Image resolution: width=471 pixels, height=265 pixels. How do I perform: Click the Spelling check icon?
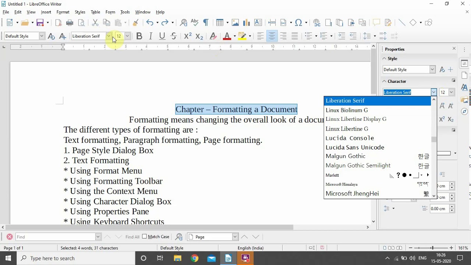point(195,23)
